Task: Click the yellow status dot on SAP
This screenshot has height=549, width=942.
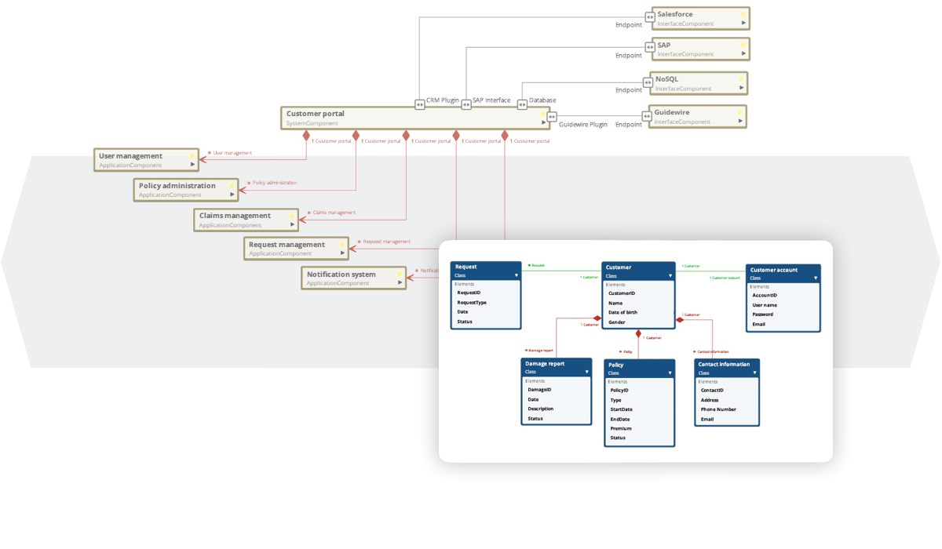Action: (742, 44)
